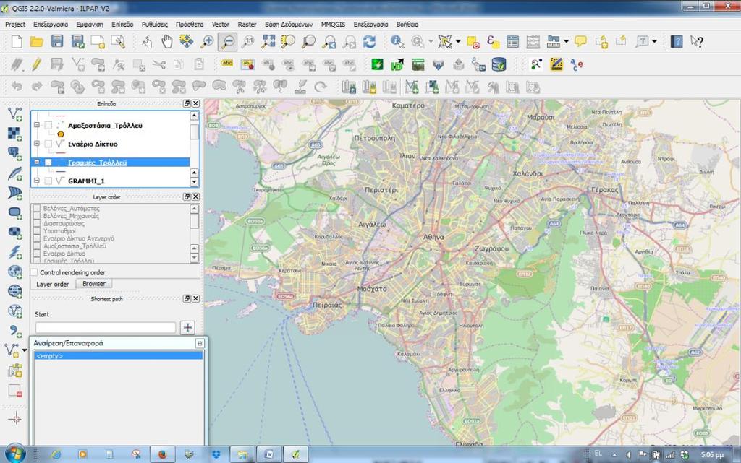This screenshot has height=463, width=741.
Task: Open dropdown arrow beside Measure ruler tool
Action: tap(566, 42)
